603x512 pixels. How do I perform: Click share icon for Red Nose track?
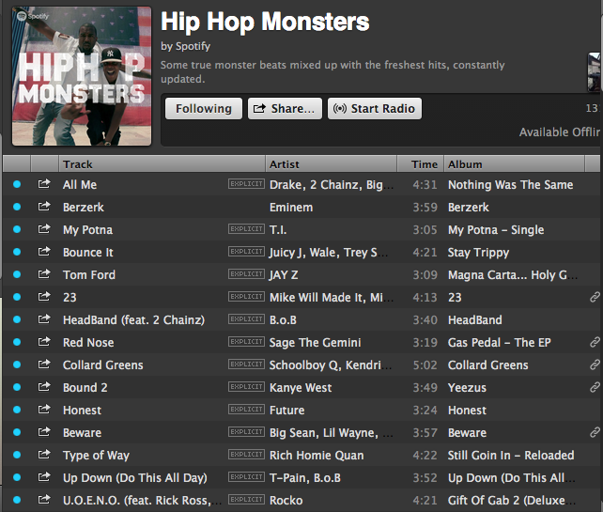click(44, 342)
